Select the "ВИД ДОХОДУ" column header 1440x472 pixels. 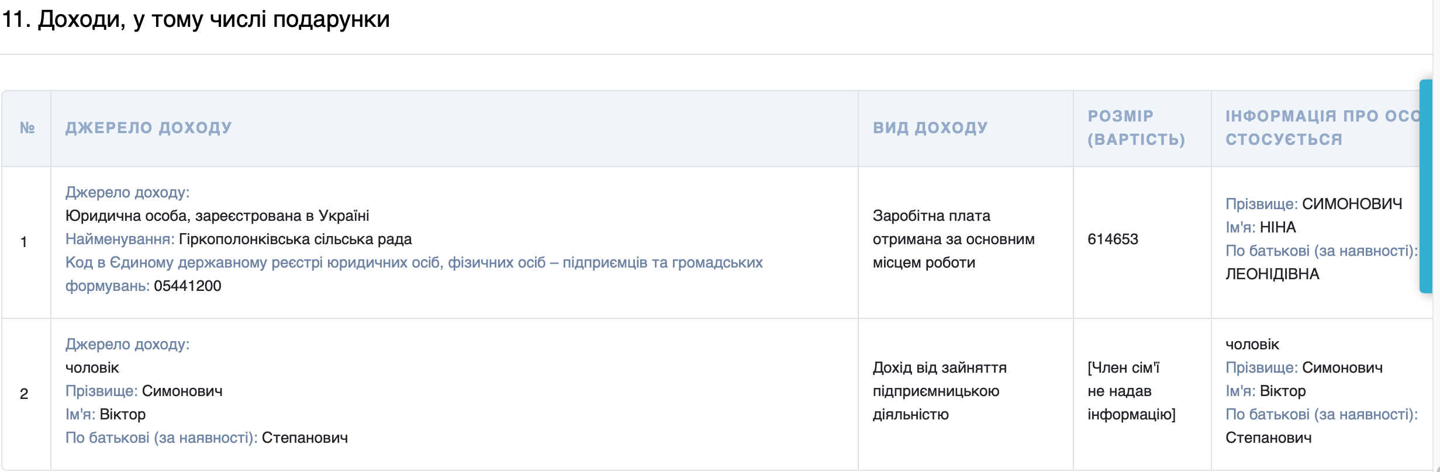pyautogui.click(x=930, y=127)
